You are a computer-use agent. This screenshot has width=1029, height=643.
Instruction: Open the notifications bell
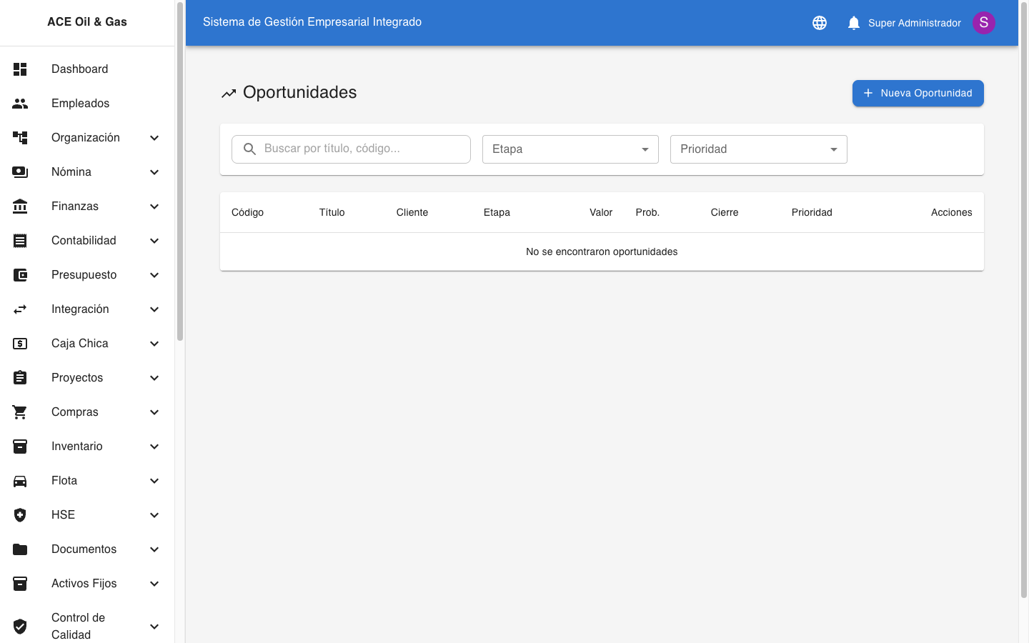pos(853,23)
